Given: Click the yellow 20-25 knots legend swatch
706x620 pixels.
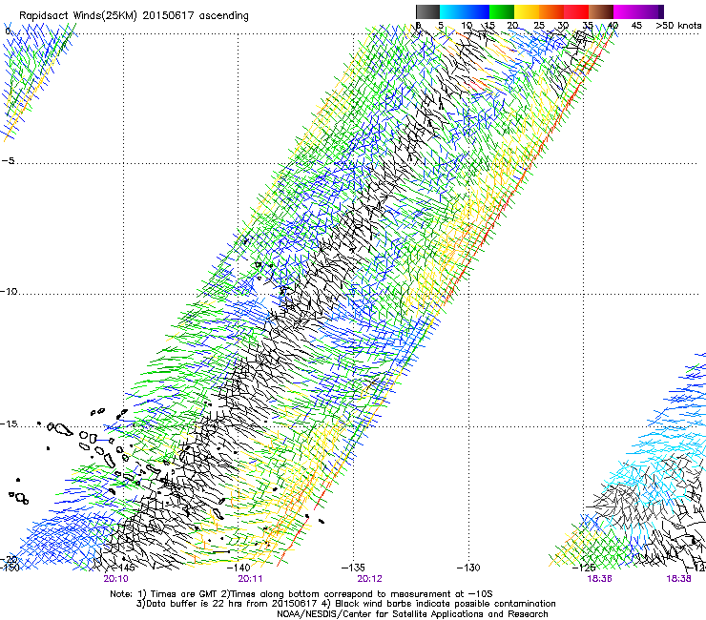Looking at the screenshot, I should click(x=527, y=11).
